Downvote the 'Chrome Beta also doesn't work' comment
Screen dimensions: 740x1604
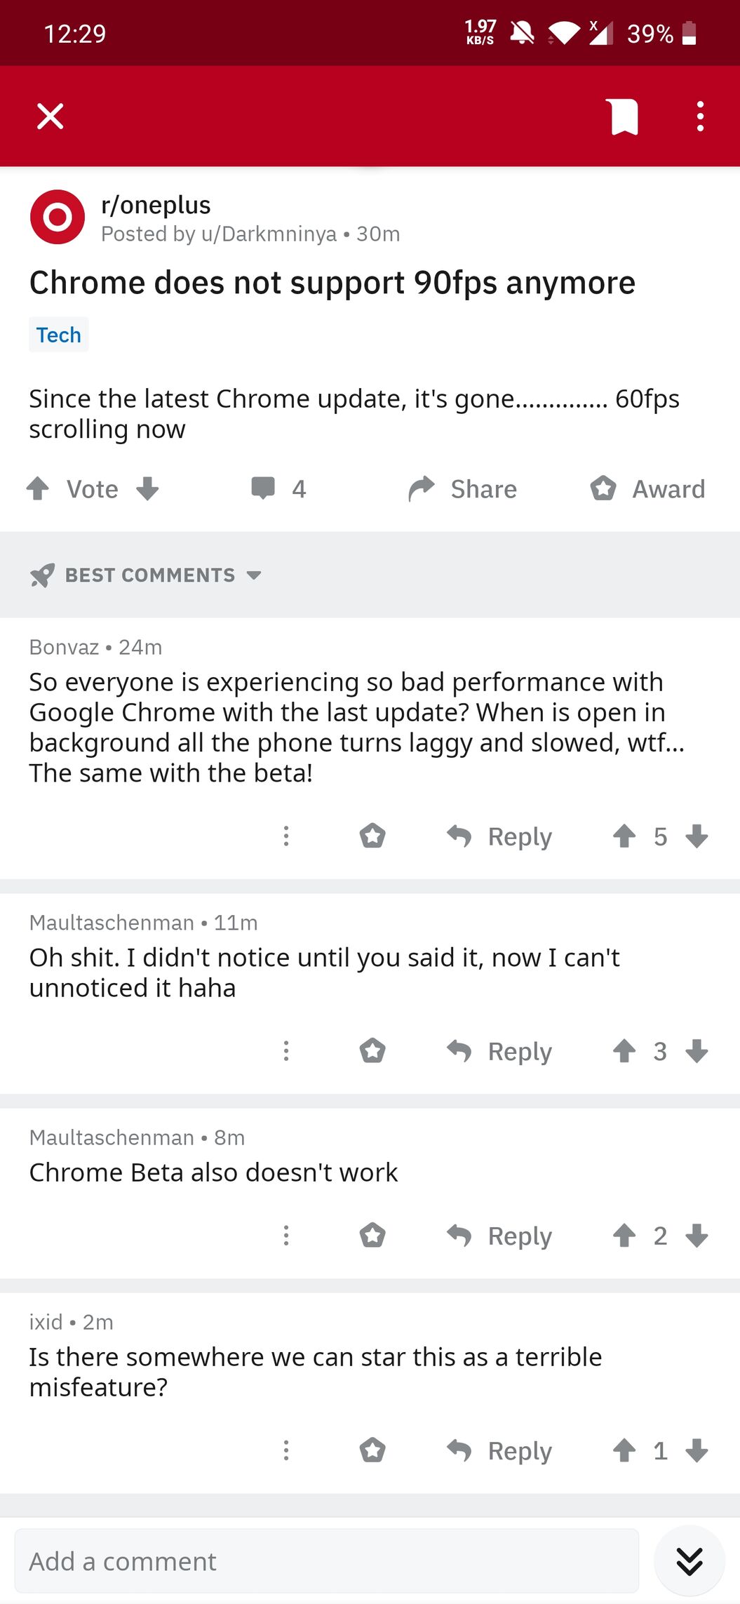tap(697, 1236)
